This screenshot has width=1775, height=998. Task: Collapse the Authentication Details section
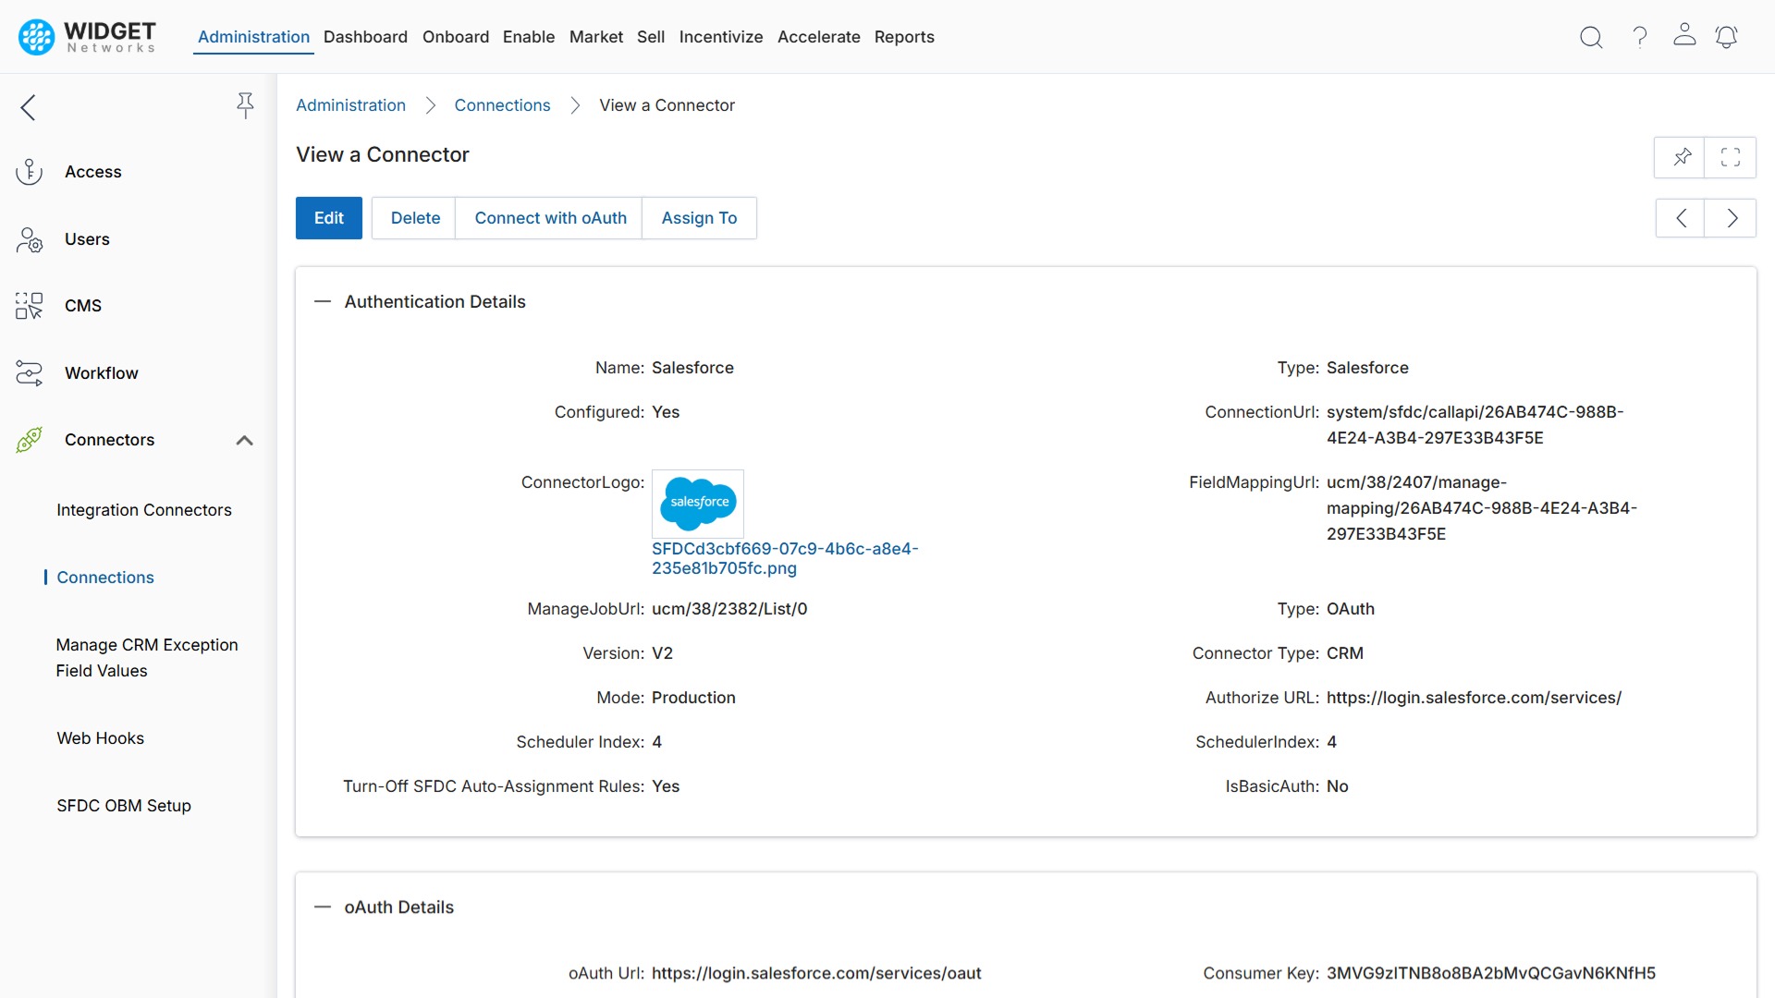click(322, 302)
